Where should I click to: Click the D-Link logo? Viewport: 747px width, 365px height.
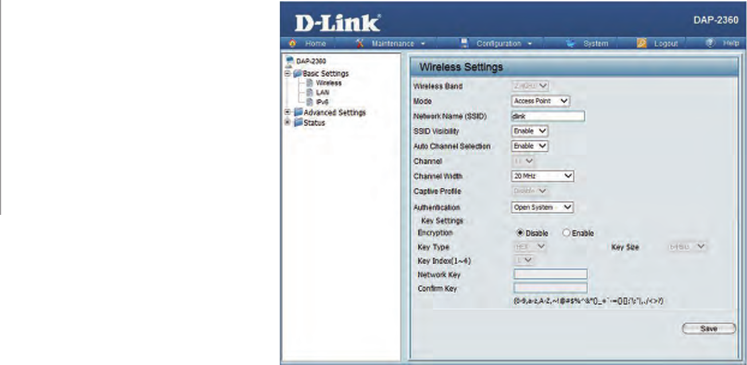pos(337,23)
